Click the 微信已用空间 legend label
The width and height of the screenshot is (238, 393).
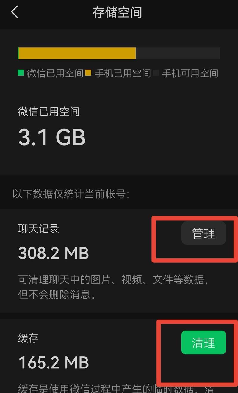55,73
